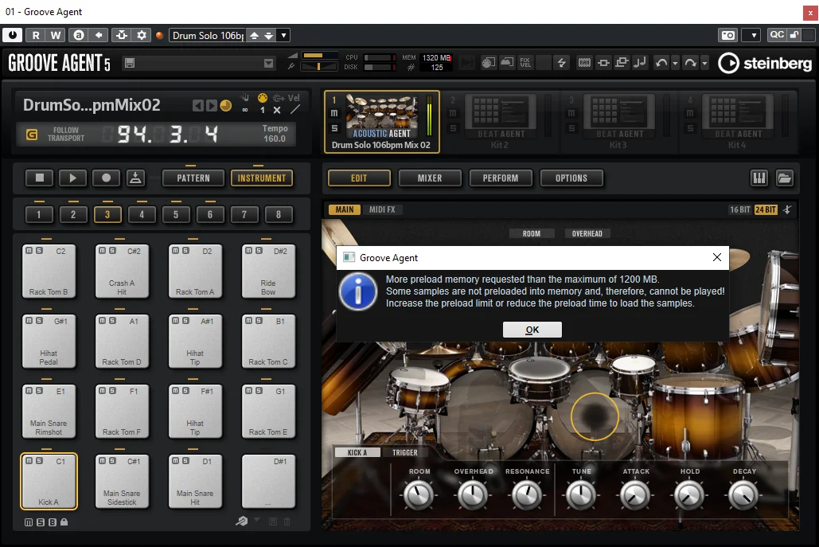Screen dimensions: 819x547
Task: Click the snapshot camera icon
Action: coord(728,35)
